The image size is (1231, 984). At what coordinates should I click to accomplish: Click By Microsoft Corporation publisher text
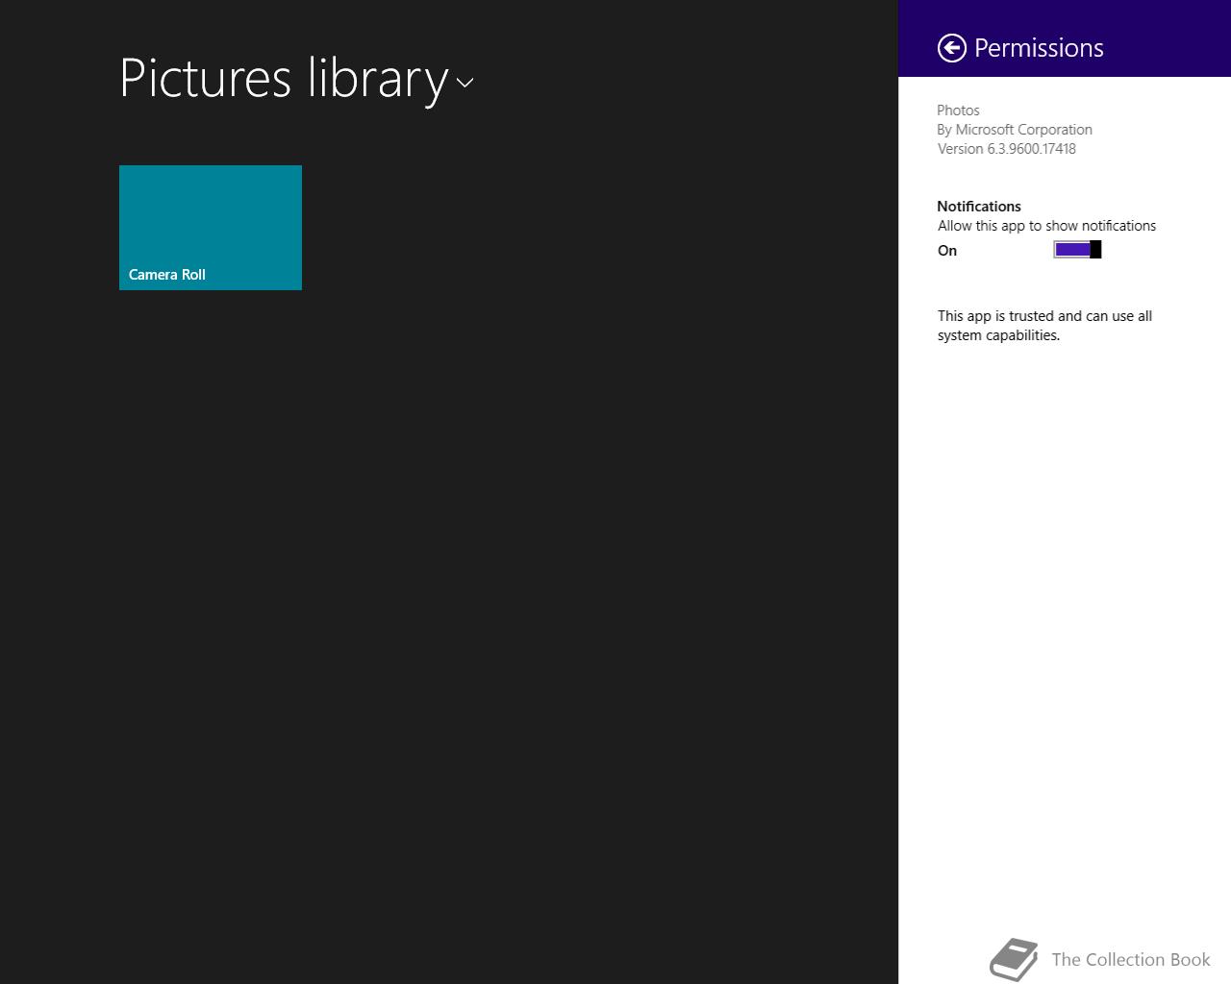point(1015,130)
